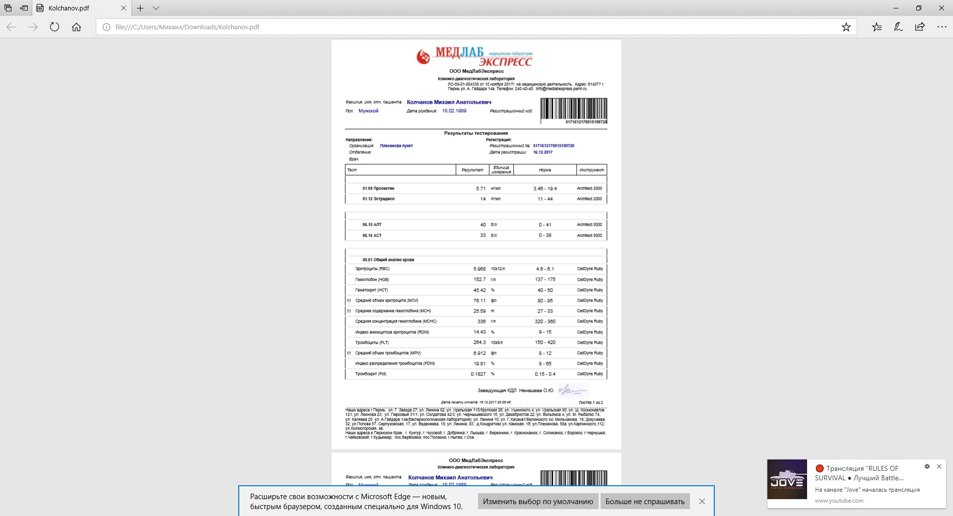This screenshot has width=953, height=516.
Task: Click site information icon in address bar
Action: tap(106, 27)
